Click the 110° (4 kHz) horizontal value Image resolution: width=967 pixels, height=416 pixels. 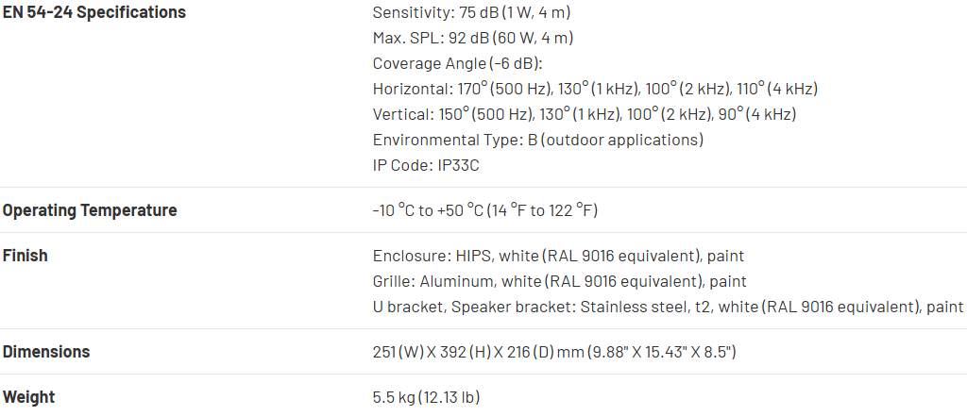(x=777, y=90)
